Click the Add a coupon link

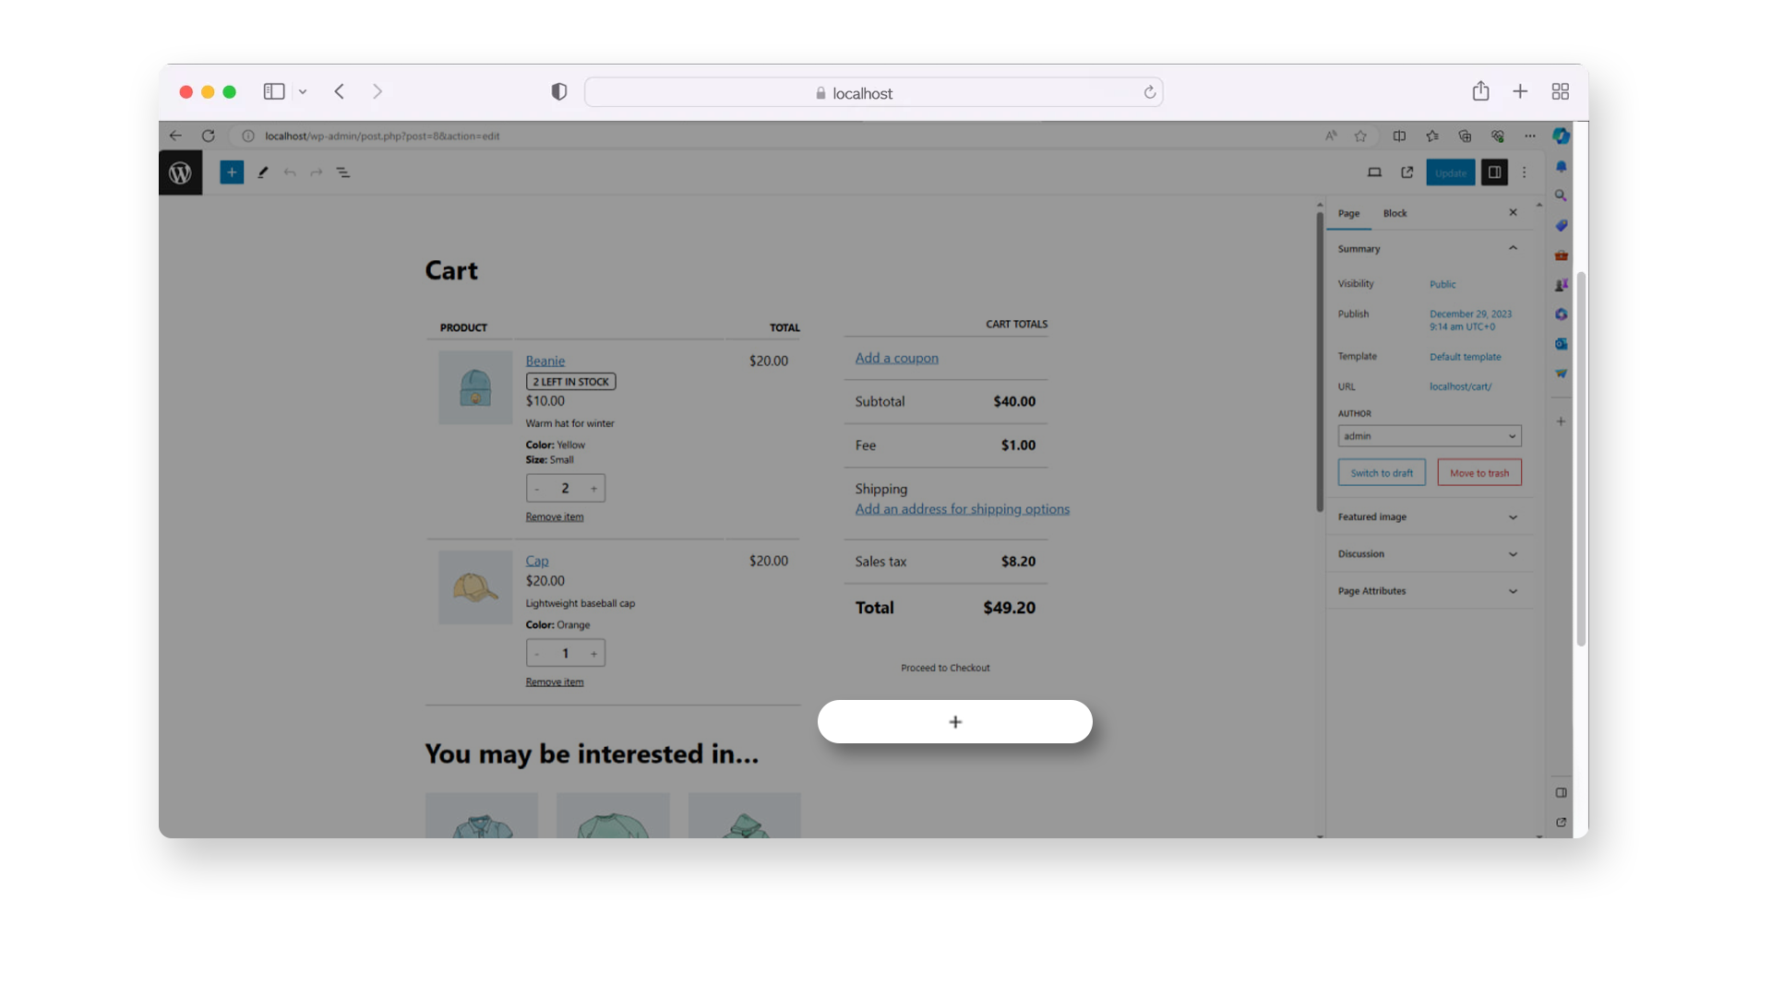tap(896, 358)
